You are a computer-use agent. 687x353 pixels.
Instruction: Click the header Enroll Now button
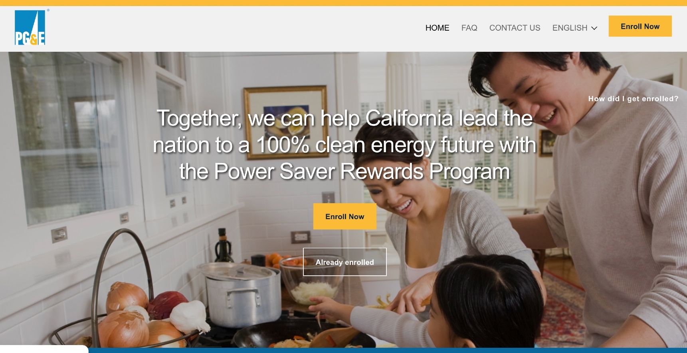click(x=640, y=26)
